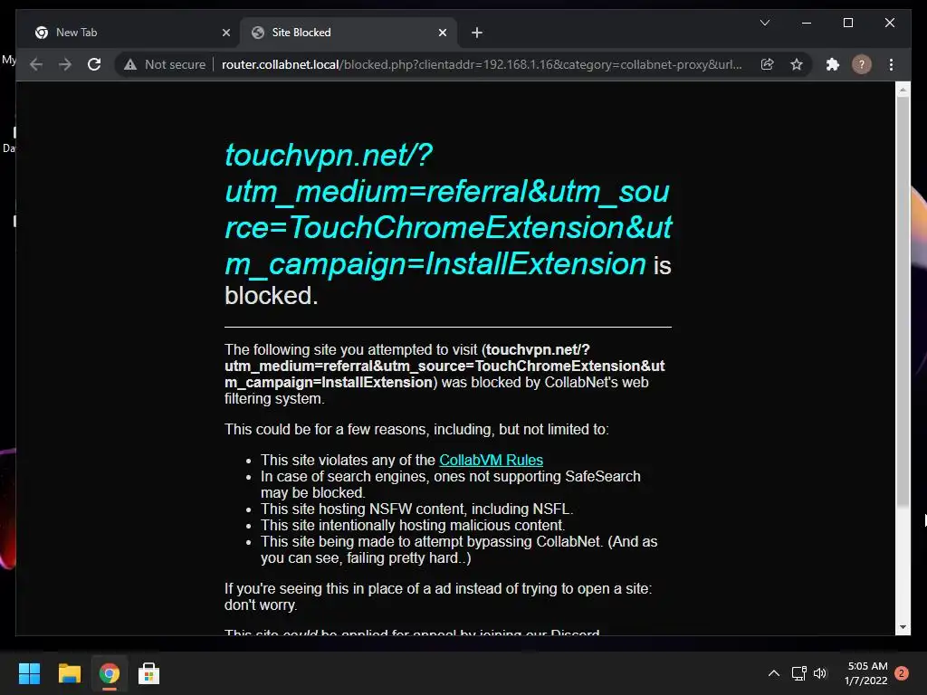Close the Site Blocked tab
Viewport: 927px width, 695px height.
click(x=442, y=33)
